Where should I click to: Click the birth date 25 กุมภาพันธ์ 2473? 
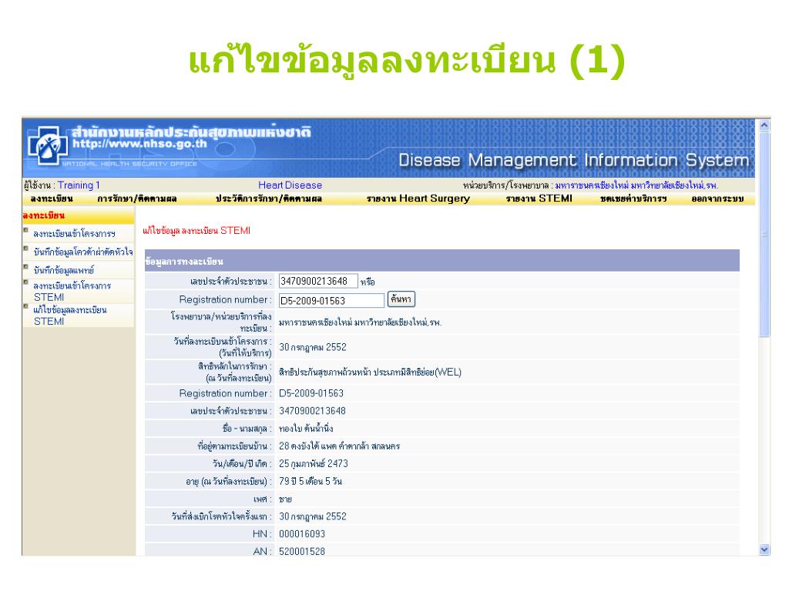point(314,464)
